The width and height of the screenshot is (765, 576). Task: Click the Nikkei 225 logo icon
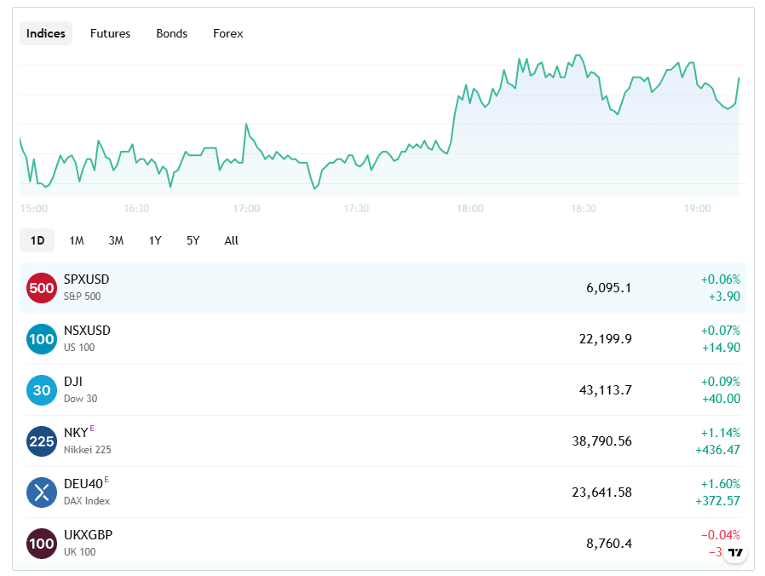(42, 441)
